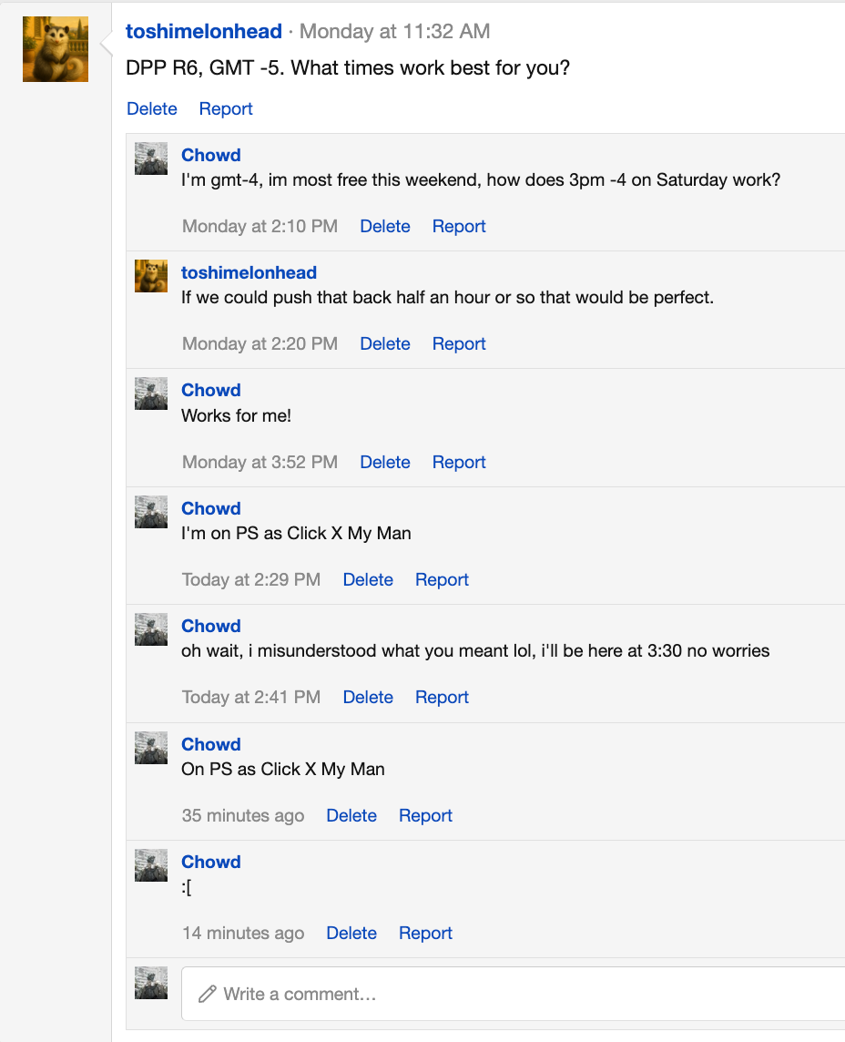Click the pencil icon in comment box
The height and width of the screenshot is (1042, 845).
pyautogui.click(x=208, y=994)
